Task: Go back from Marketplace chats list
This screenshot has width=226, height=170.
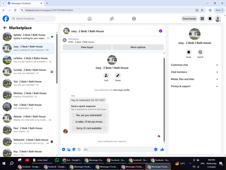Action: (5, 28)
